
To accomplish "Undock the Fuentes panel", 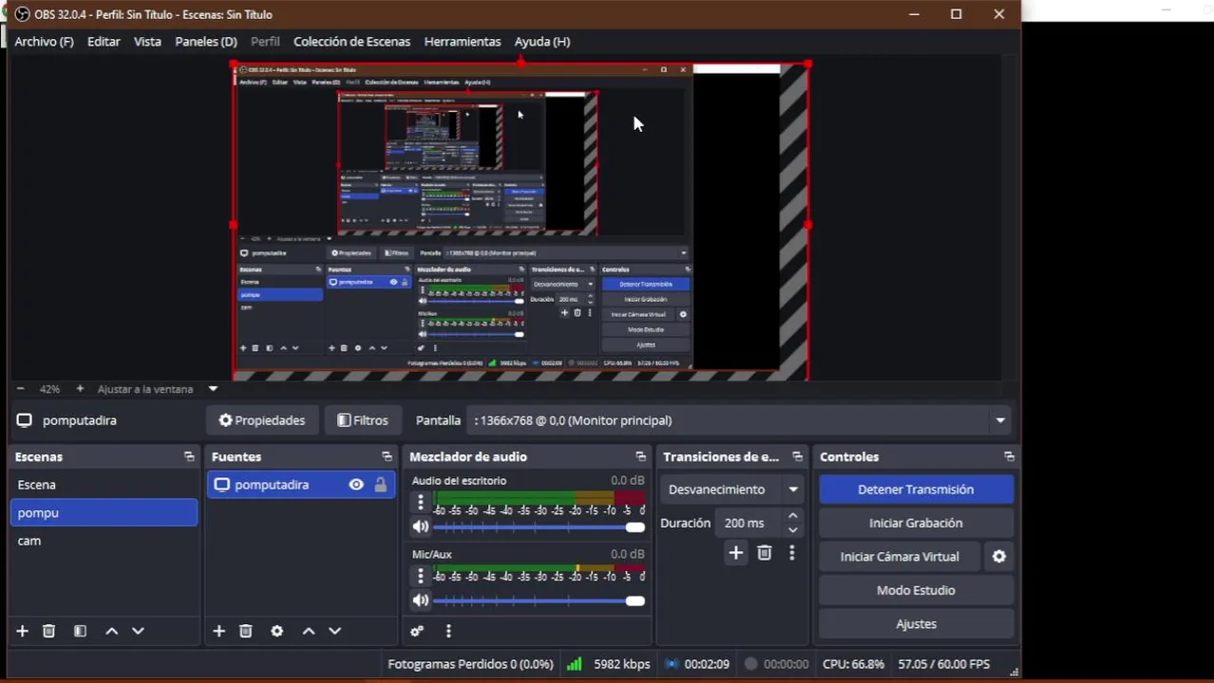I will pyautogui.click(x=387, y=456).
